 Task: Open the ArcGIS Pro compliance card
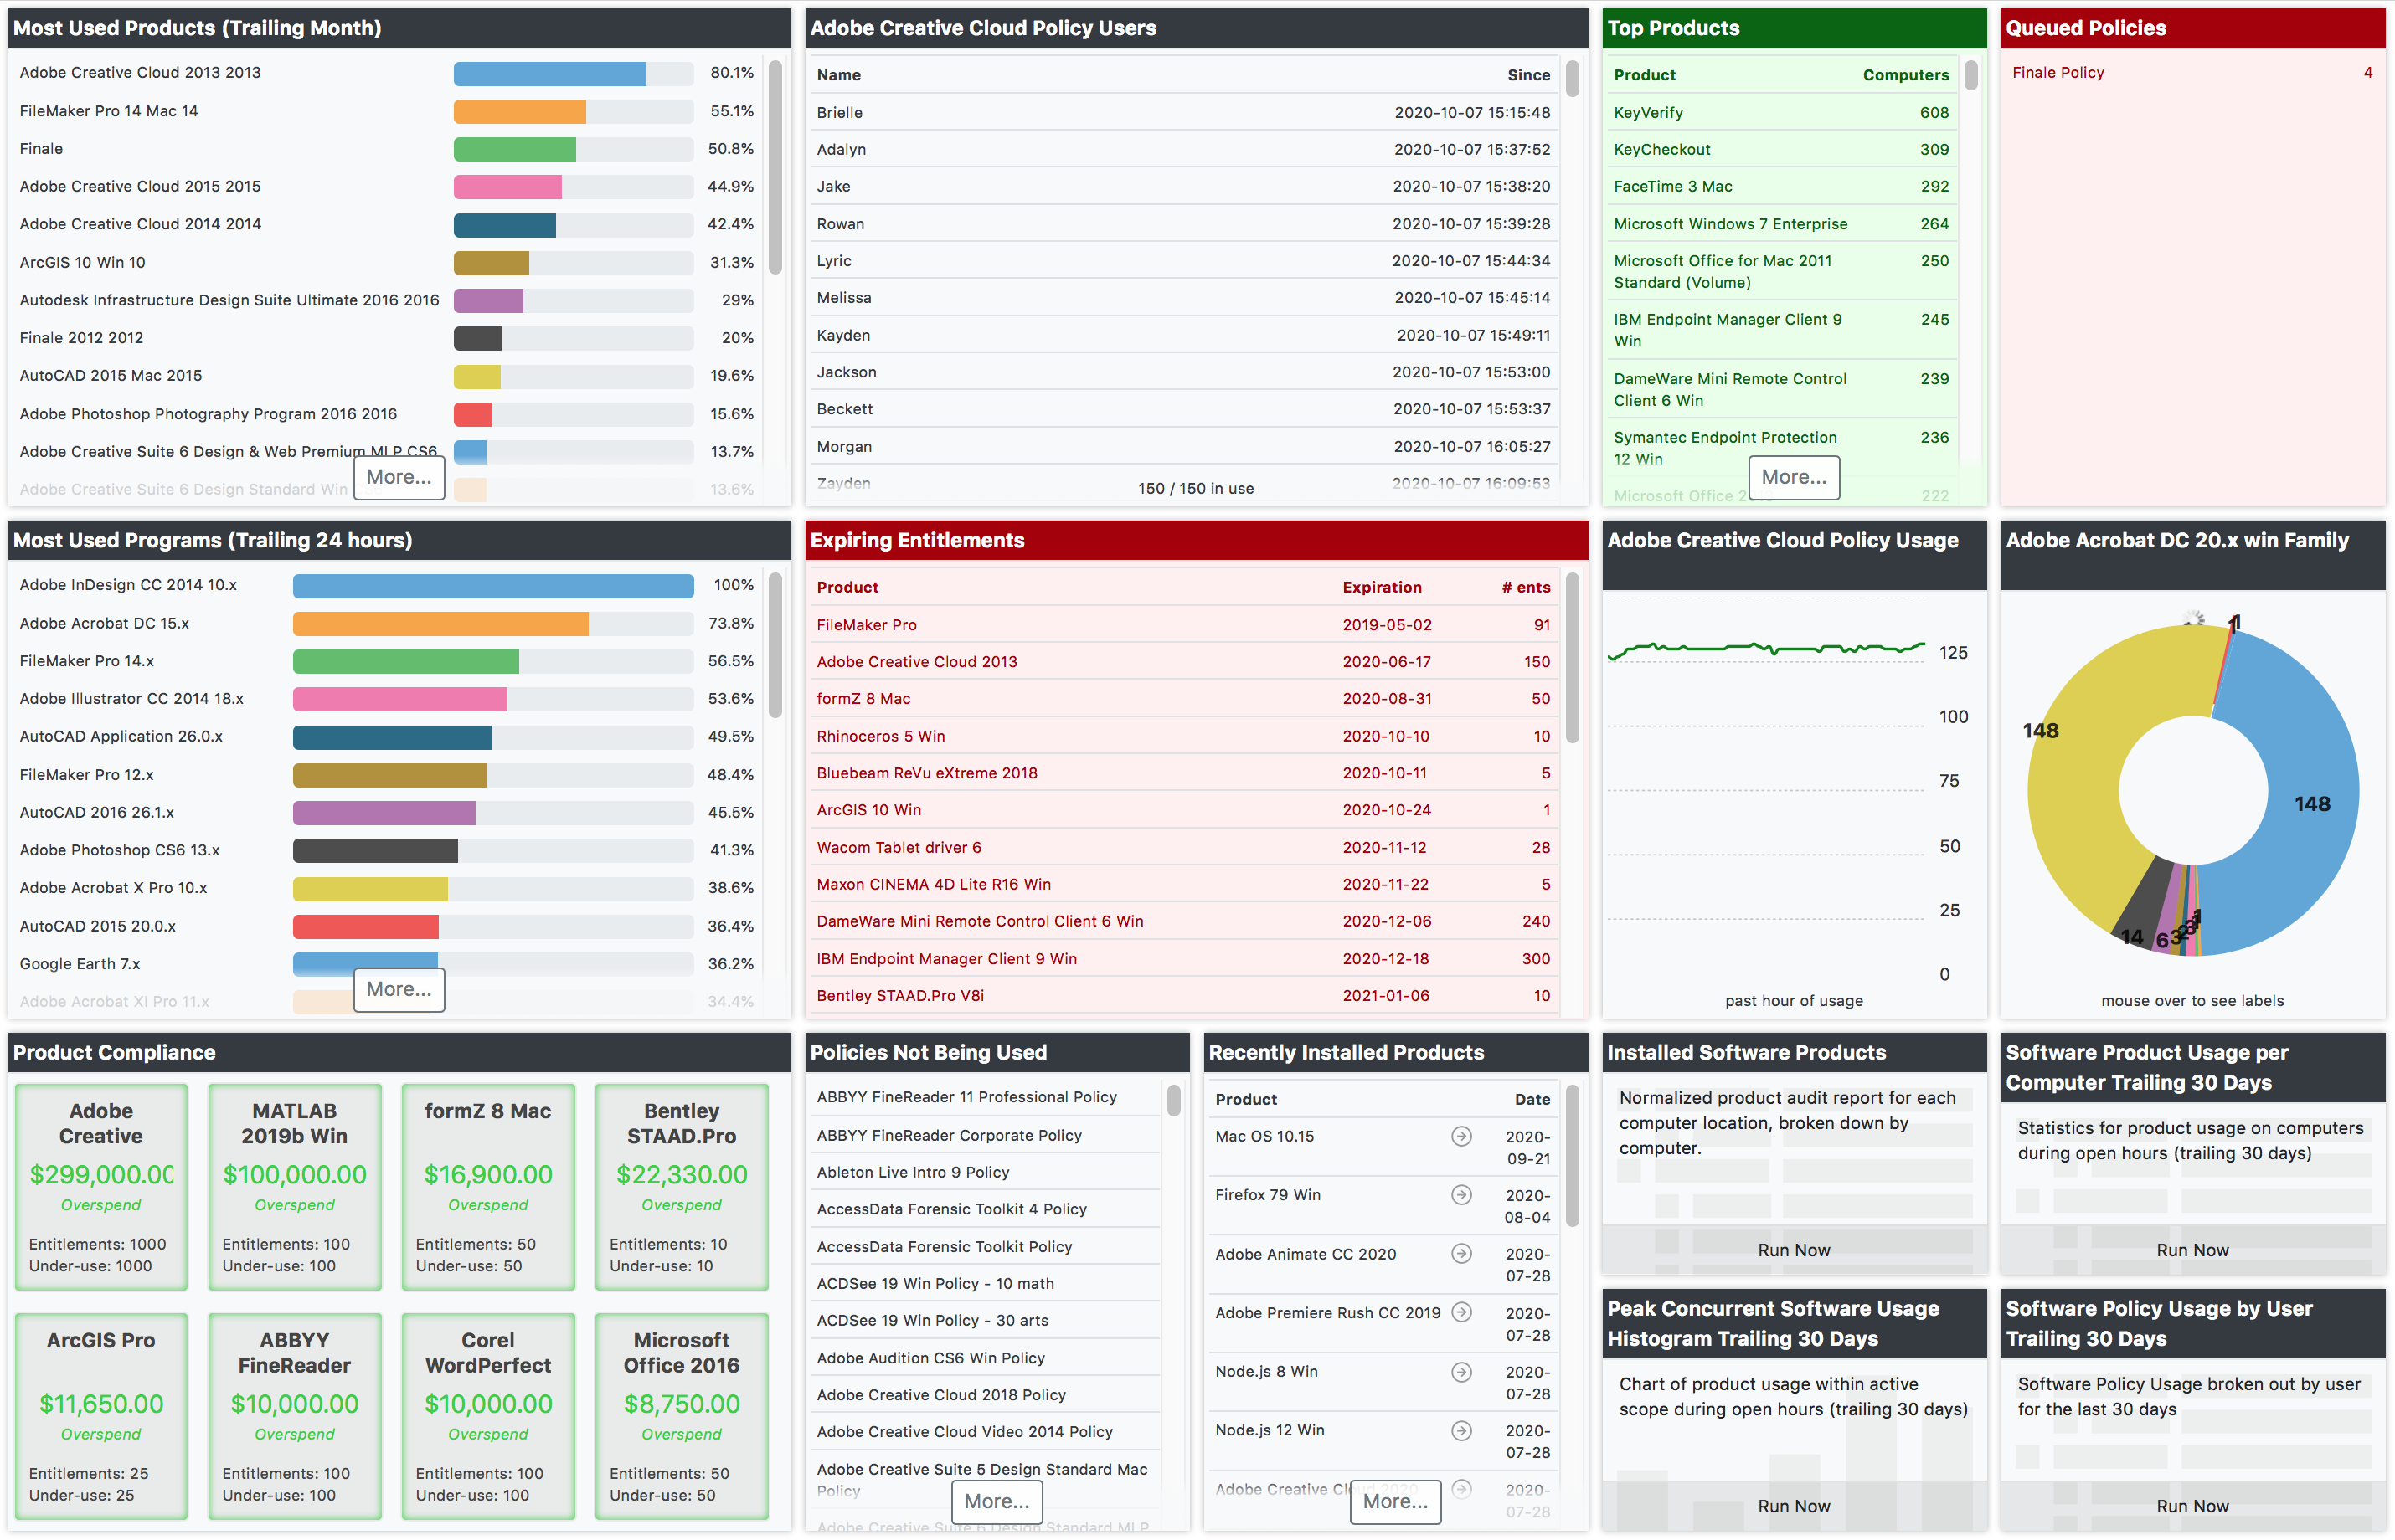pos(101,1416)
